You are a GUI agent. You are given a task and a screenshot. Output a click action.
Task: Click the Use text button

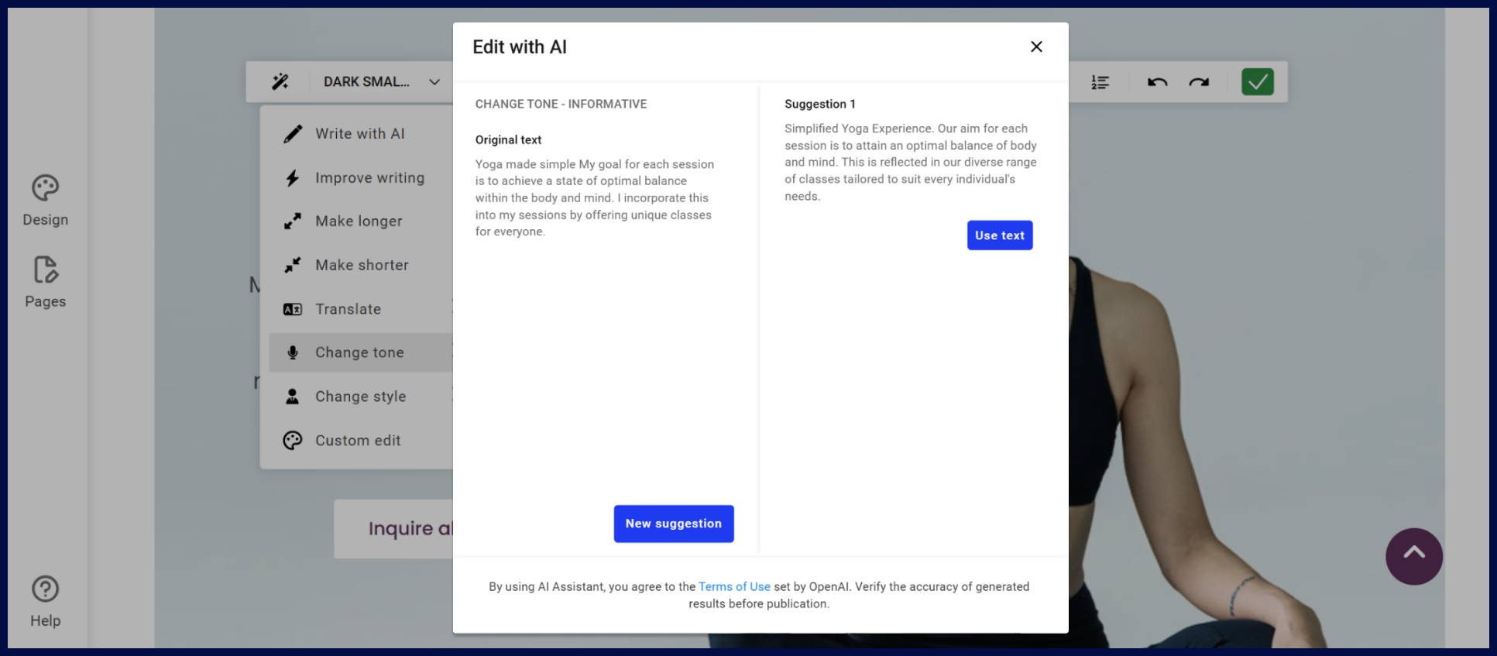1000,235
